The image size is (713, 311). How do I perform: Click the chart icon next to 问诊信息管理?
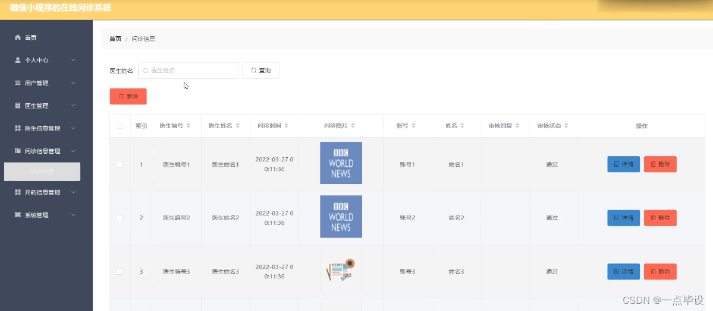[18, 151]
